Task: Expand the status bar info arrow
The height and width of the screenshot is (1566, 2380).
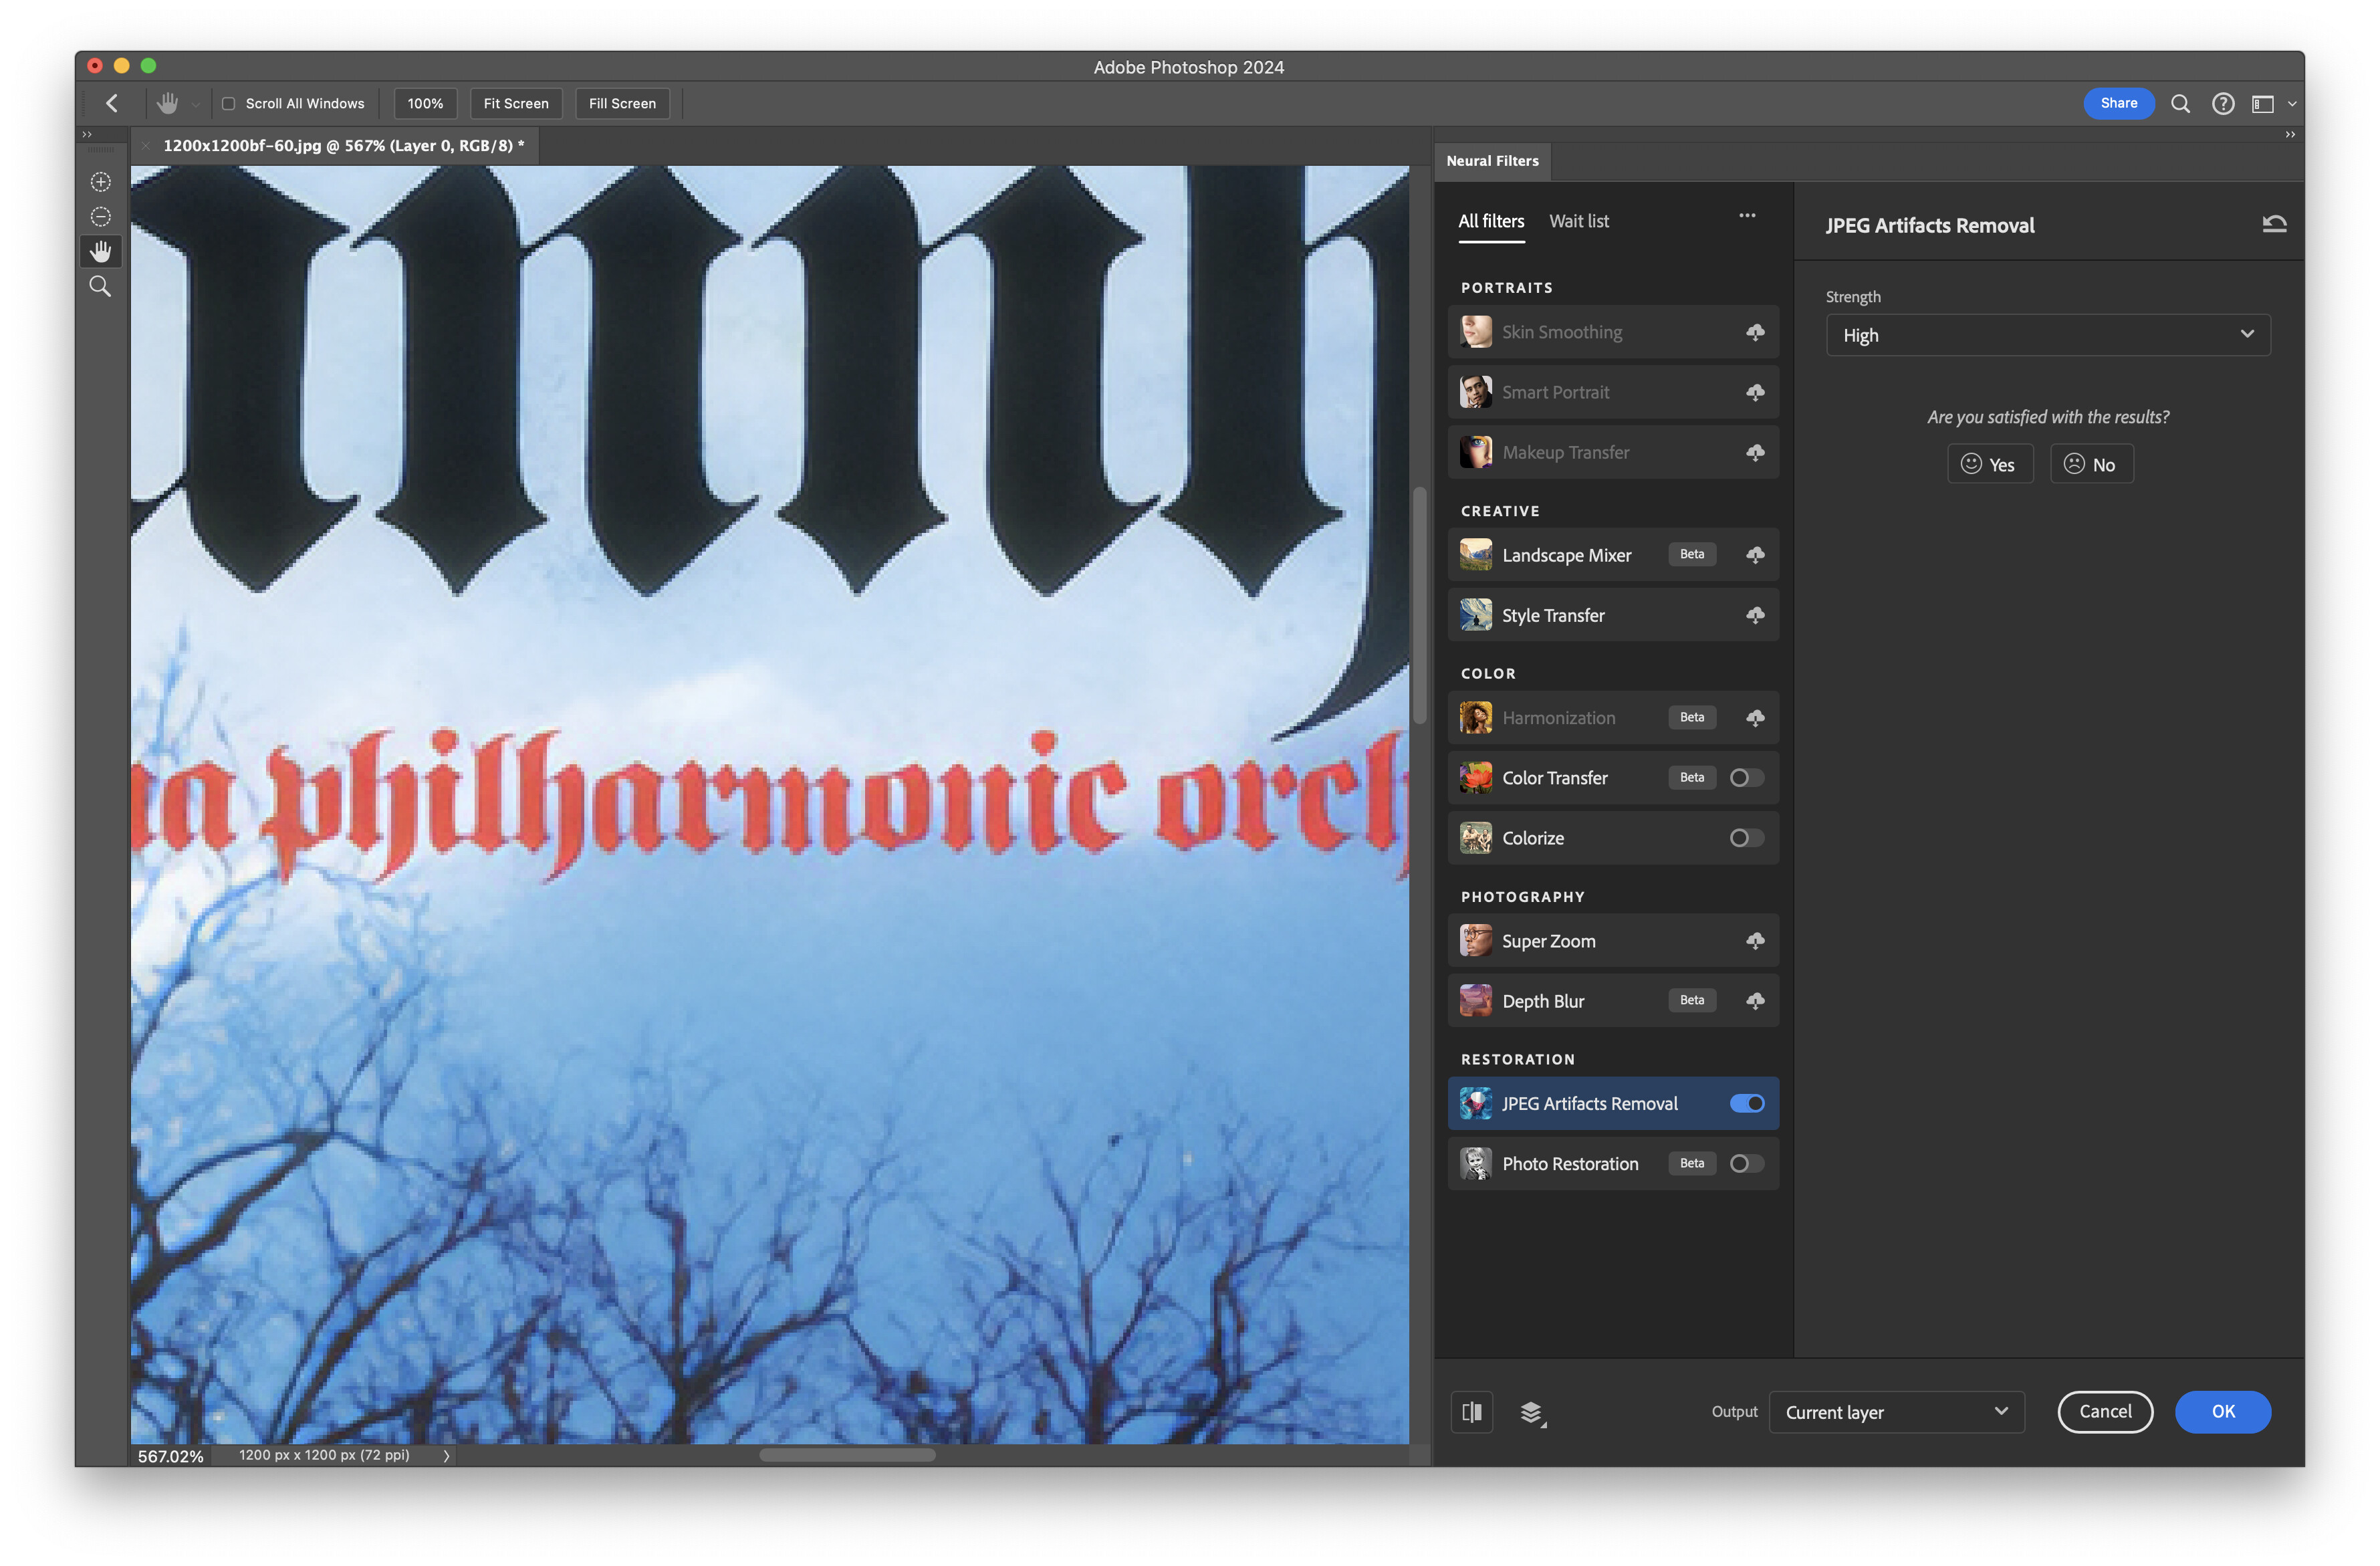Action: point(446,1455)
